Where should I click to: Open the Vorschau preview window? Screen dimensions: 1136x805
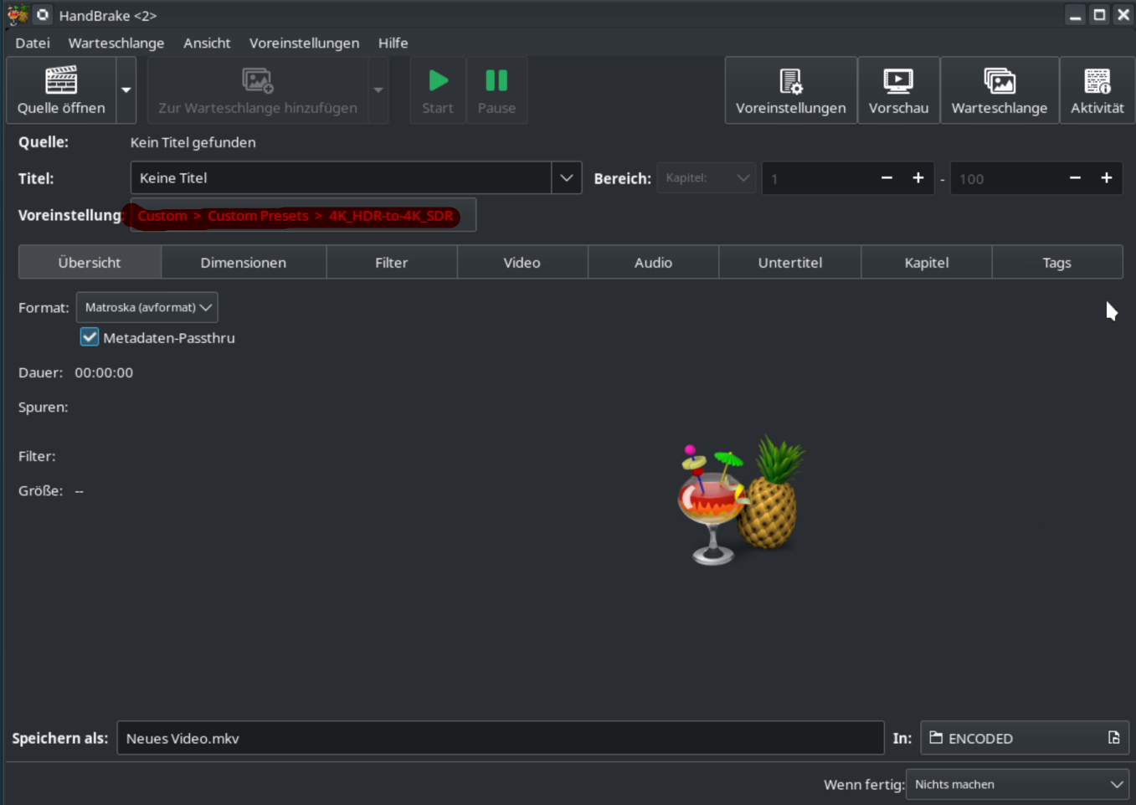tap(898, 90)
